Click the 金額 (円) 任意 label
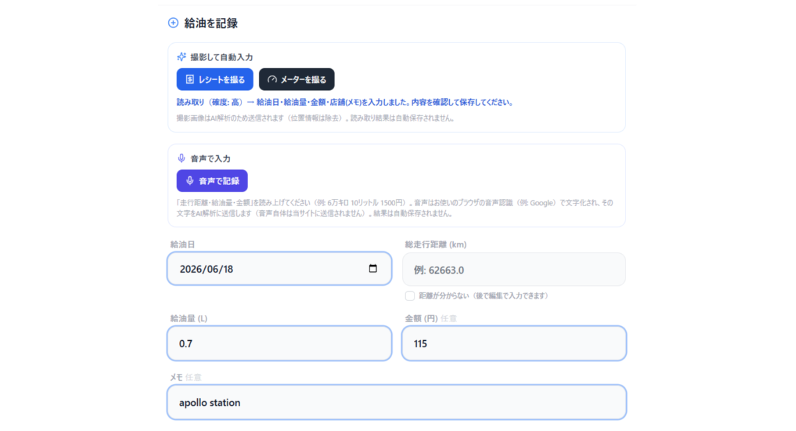Viewport: 796px width, 431px height. (x=431, y=318)
